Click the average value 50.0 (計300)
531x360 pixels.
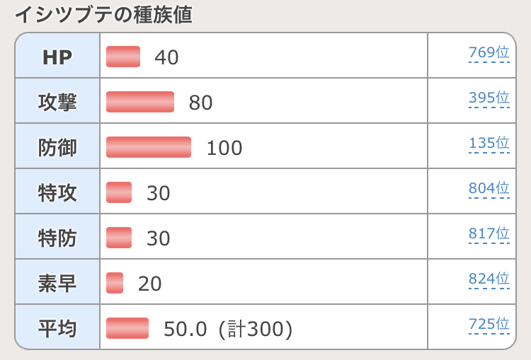point(228,329)
